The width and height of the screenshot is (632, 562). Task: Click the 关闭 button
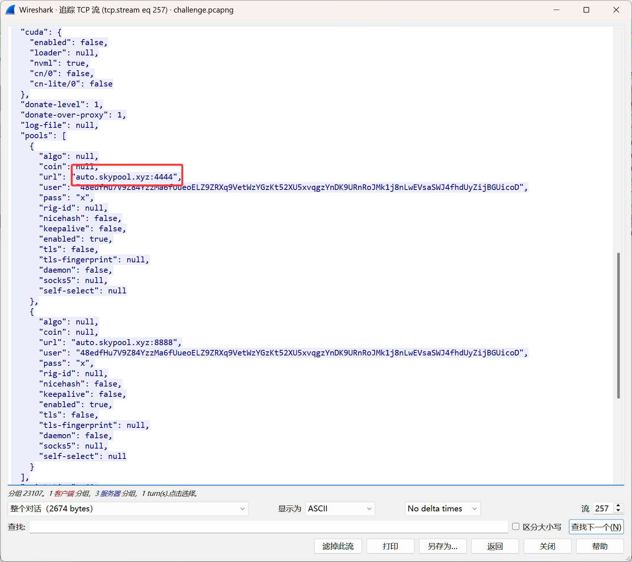[547, 546]
